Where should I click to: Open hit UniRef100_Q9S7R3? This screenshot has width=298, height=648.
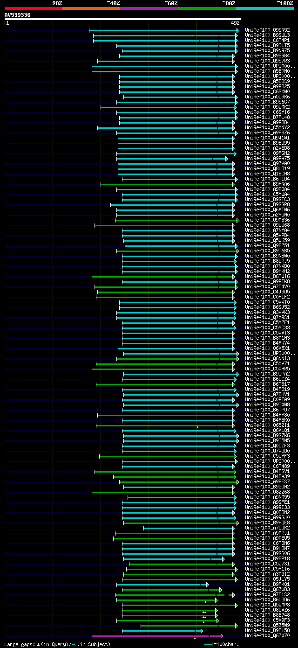click(267, 61)
